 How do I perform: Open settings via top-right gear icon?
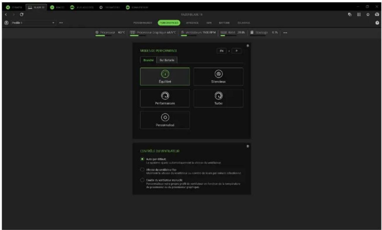[x=368, y=14]
